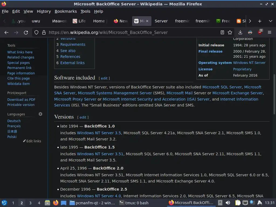The height and width of the screenshot is (207, 276).
Task: Open Cite this page link
Action: tap(19, 78)
